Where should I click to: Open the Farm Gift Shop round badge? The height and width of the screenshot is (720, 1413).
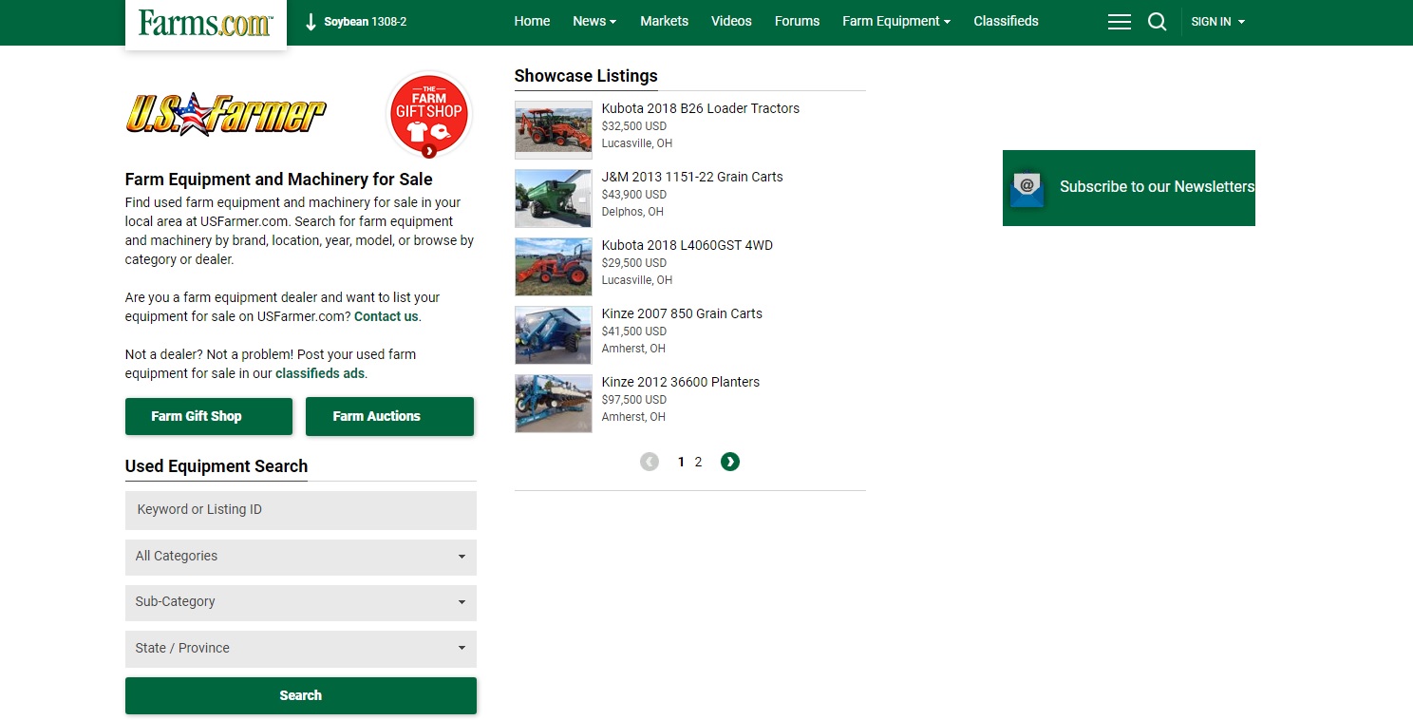(430, 115)
